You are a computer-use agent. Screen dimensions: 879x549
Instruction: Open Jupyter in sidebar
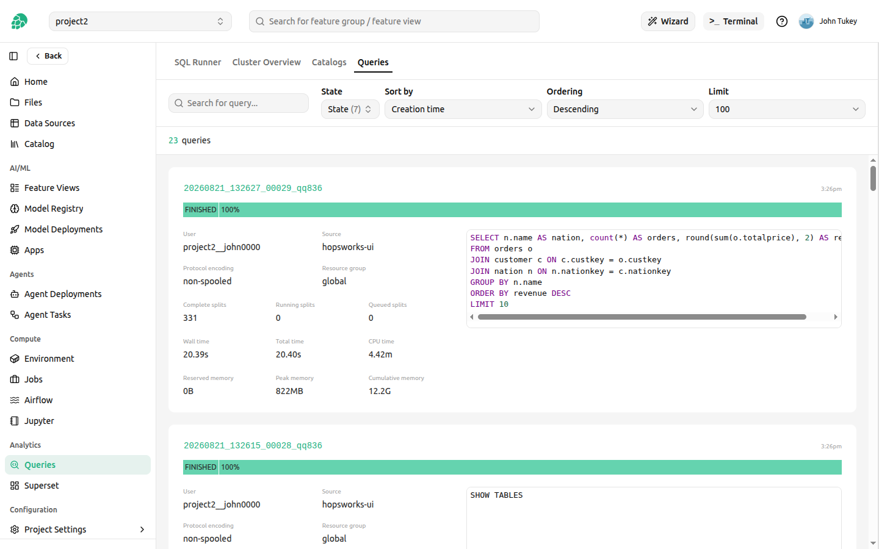pos(78,421)
